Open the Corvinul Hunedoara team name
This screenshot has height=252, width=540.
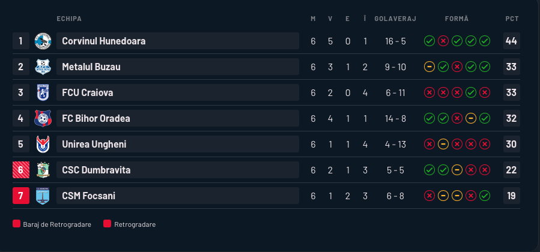(104, 41)
